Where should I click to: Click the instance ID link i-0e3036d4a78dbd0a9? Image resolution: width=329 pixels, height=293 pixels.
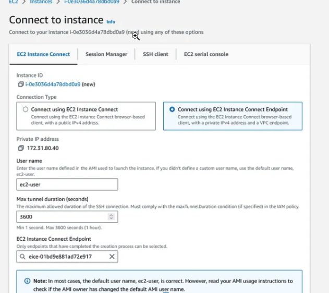click(53, 84)
